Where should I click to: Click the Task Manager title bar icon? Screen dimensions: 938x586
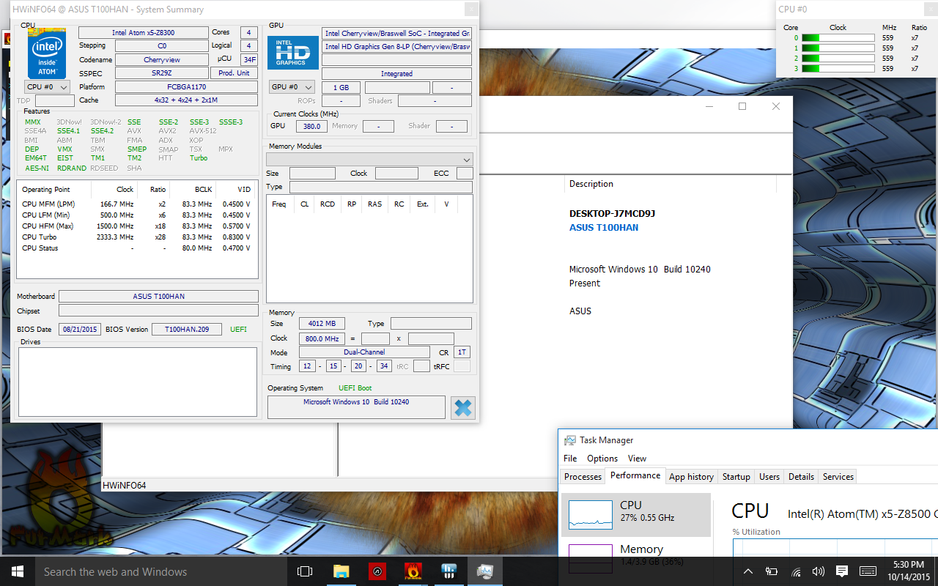tap(569, 440)
